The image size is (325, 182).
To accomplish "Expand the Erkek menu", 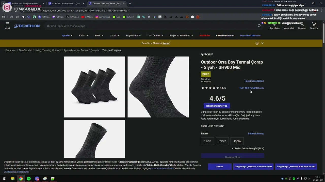I will (x=99, y=36).
